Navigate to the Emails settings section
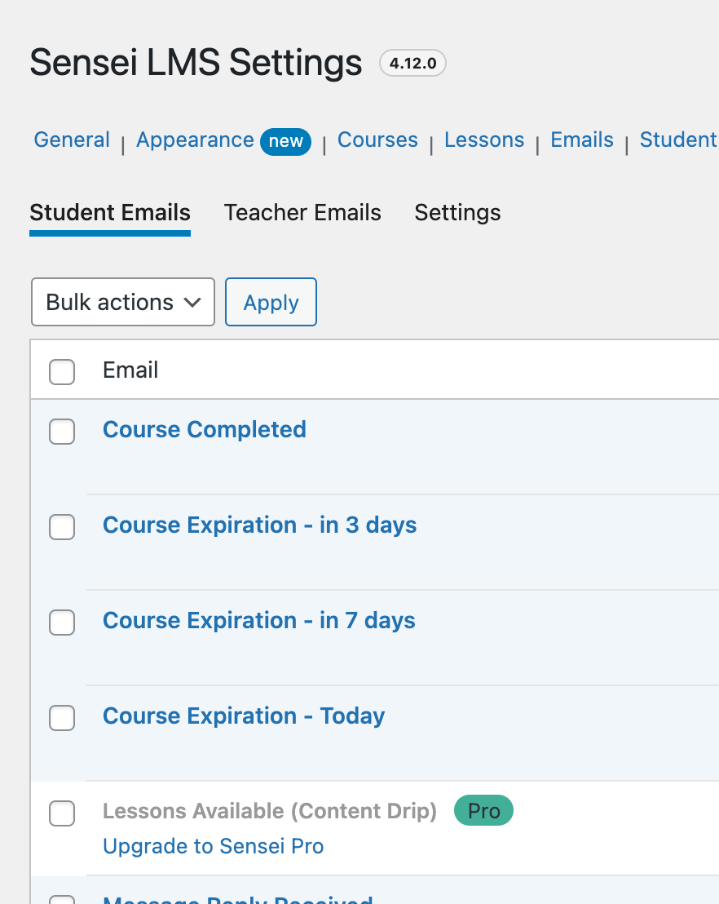This screenshot has height=904, width=719. (581, 140)
